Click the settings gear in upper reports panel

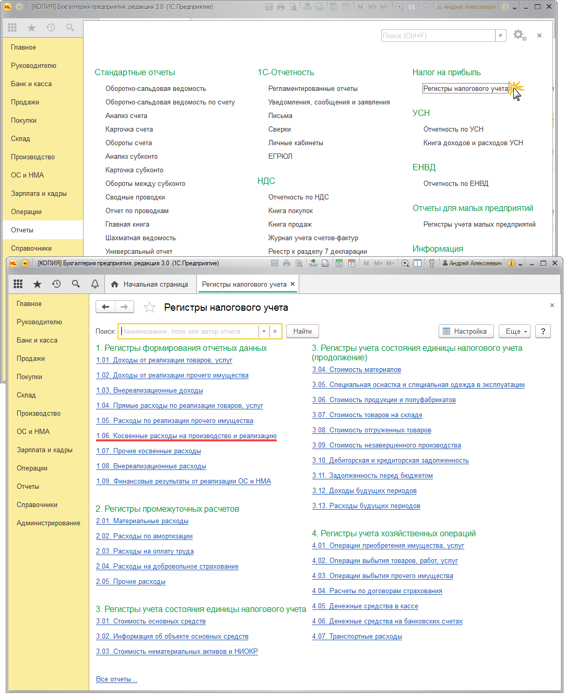point(519,35)
